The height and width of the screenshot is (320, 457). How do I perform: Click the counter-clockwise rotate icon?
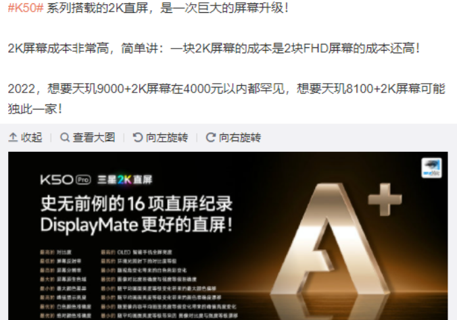[x=137, y=138]
